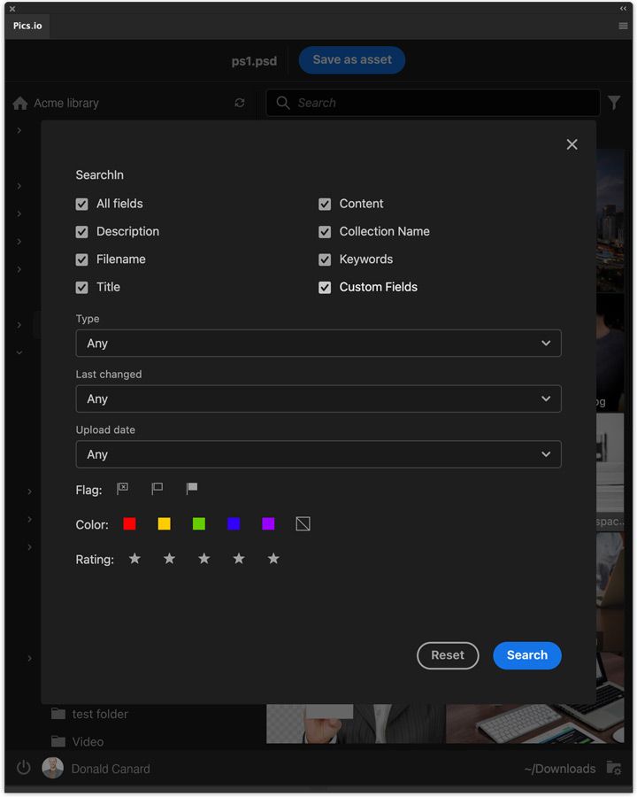Open the filter funnel icon
This screenshot has width=637, height=797.
click(614, 103)
